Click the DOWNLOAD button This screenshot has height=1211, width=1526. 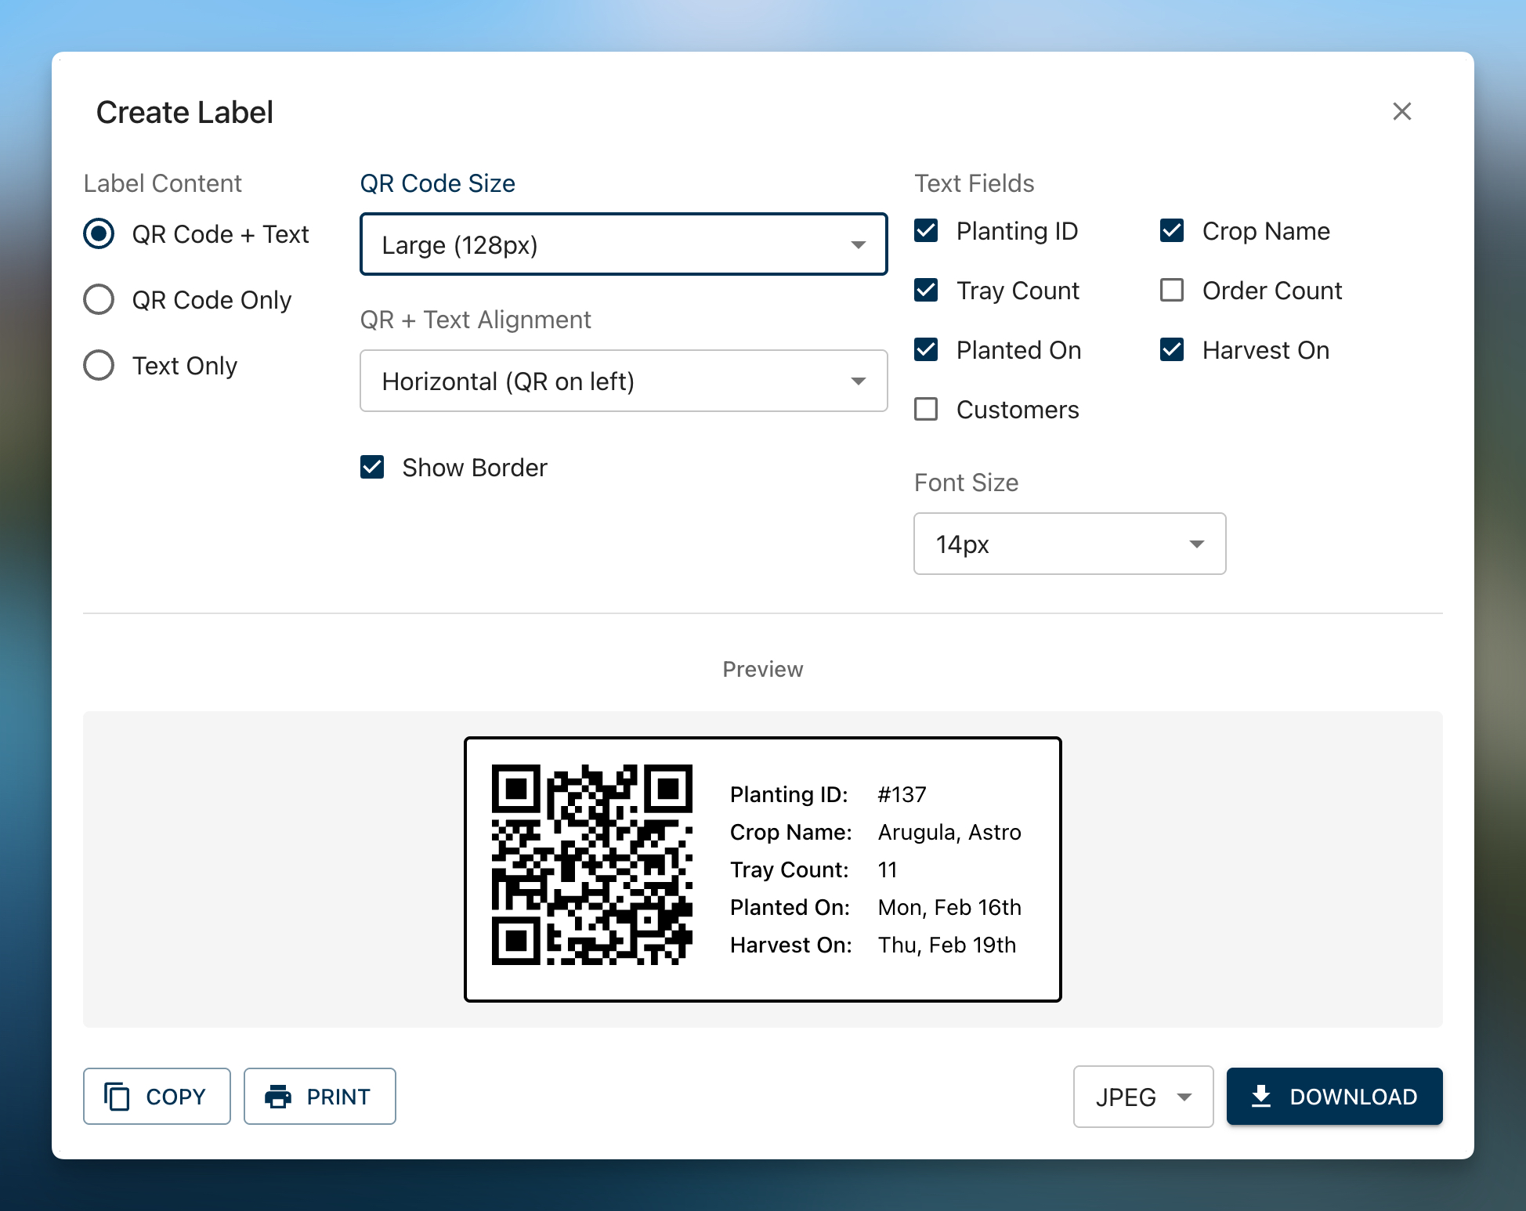(x=1334, y=1096)
